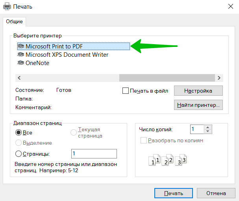Click the pages range input field
The image size is (239, 201).
tap(94, 154)
